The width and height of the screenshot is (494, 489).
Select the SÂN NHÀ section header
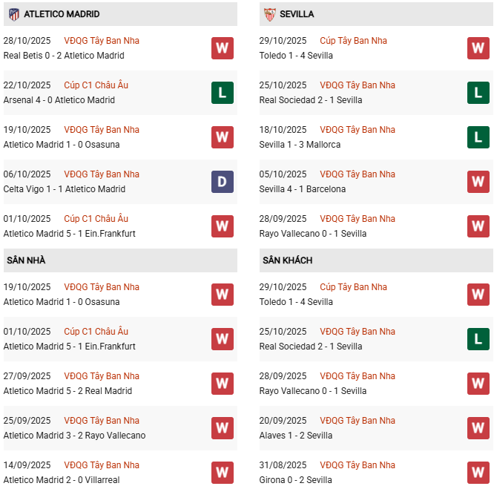(x=26, y=260)
